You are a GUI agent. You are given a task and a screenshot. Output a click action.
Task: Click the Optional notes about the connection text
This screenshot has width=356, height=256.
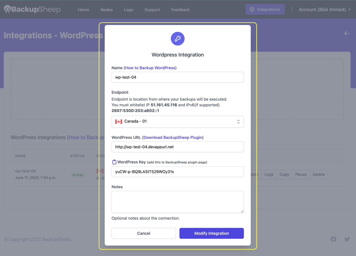click(146, 218)
